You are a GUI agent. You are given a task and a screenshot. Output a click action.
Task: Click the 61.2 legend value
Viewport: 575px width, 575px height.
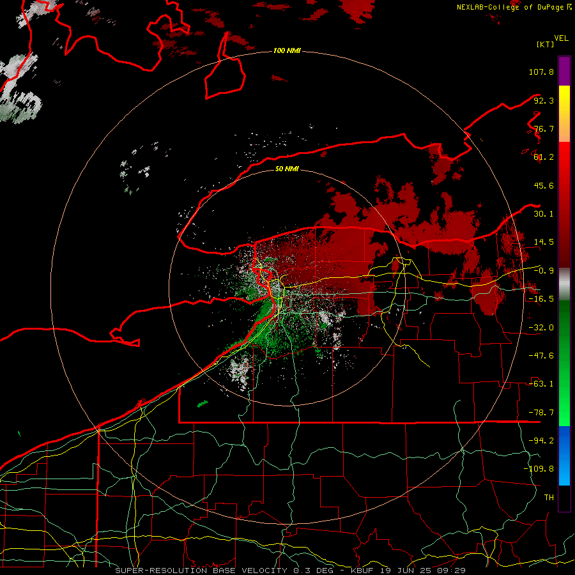(544, 157)
